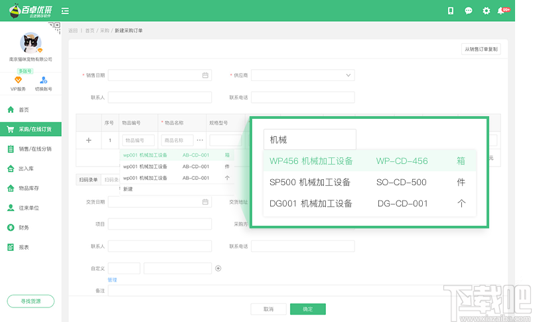
Task: Click 物品编号 input in row 1
Action: tap(138, 140)
